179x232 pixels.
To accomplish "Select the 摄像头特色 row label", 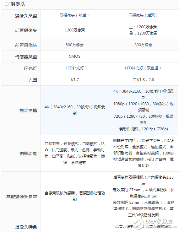I will click(x=26, y=227).
